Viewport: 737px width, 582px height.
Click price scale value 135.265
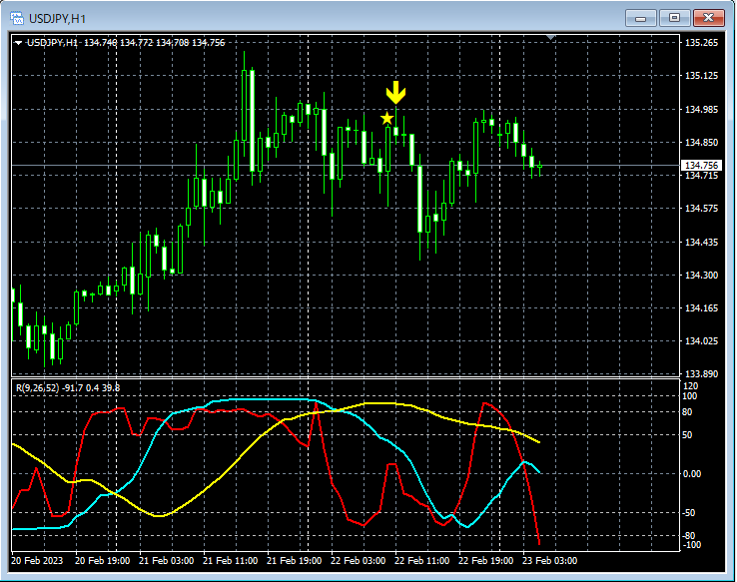pos(701,43)
